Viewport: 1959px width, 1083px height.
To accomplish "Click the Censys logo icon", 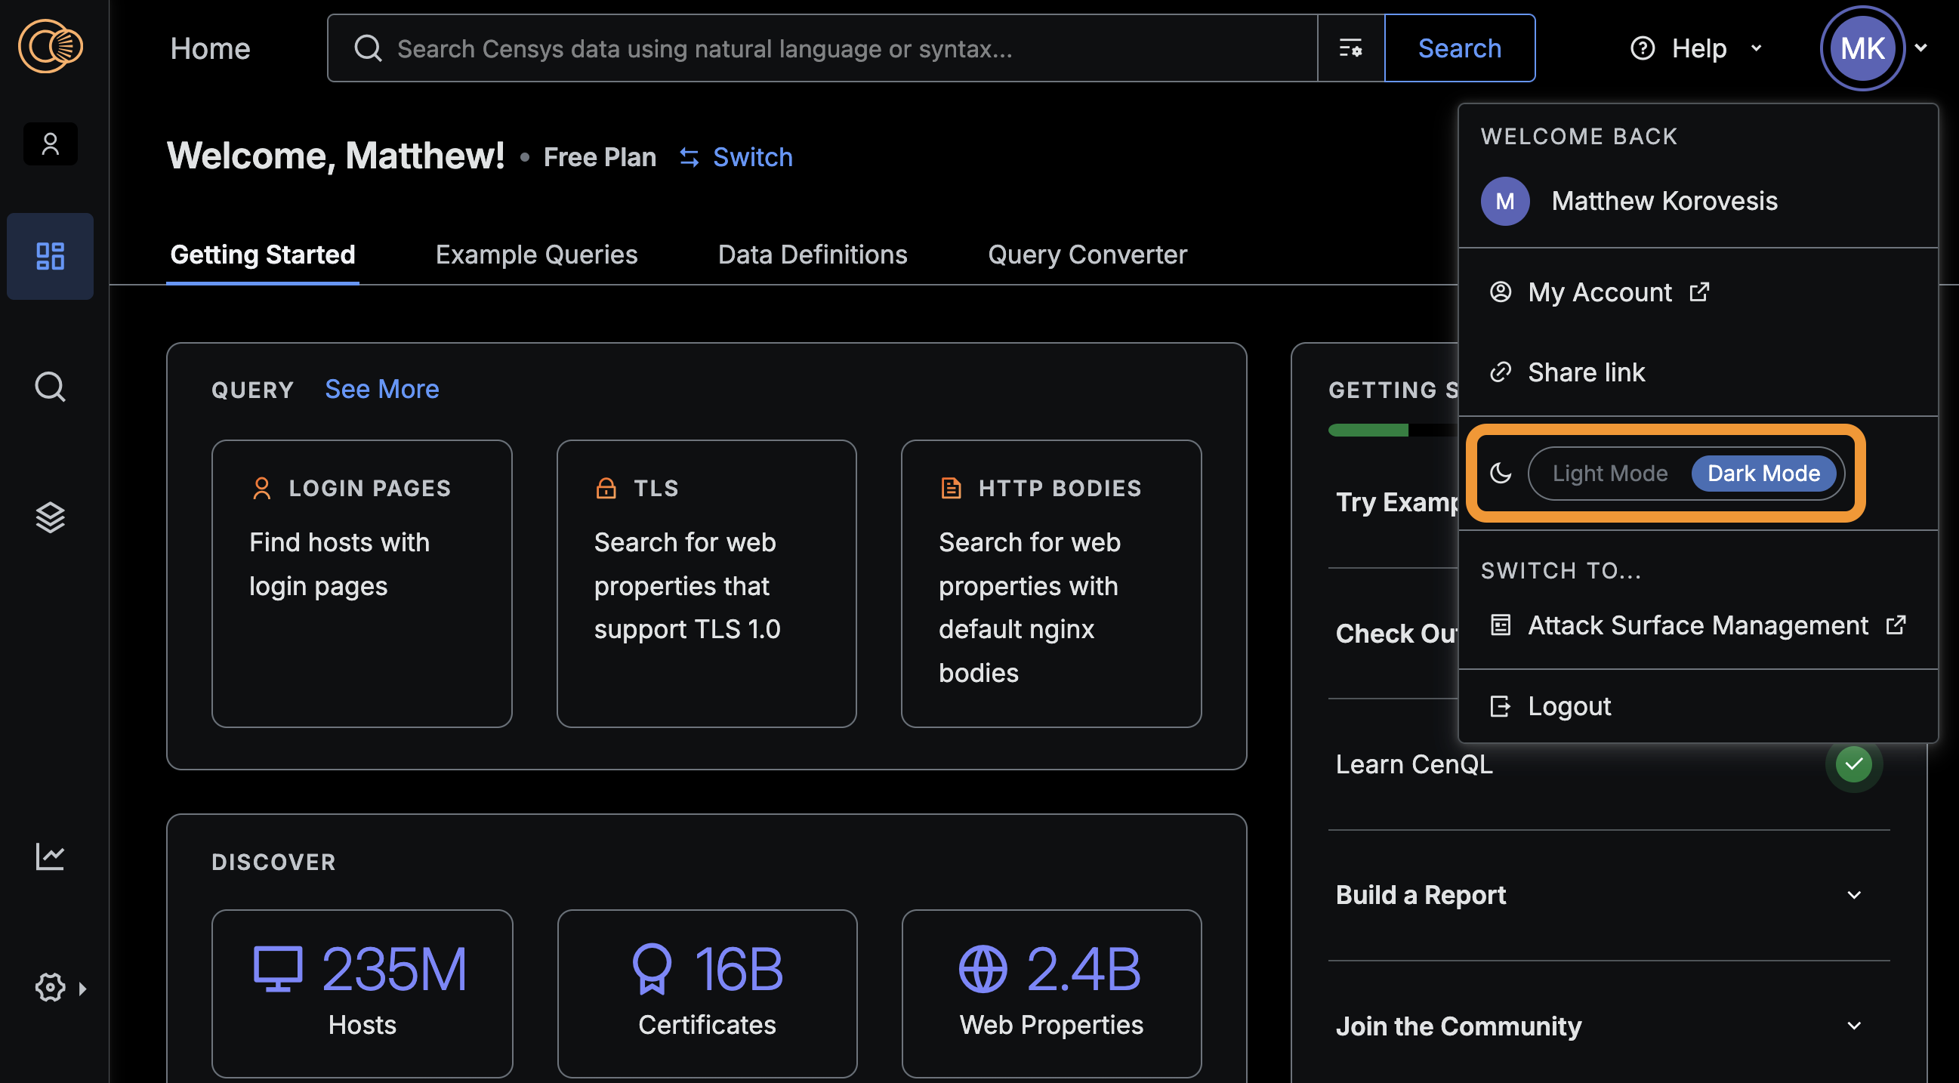I will coord(50,47).
